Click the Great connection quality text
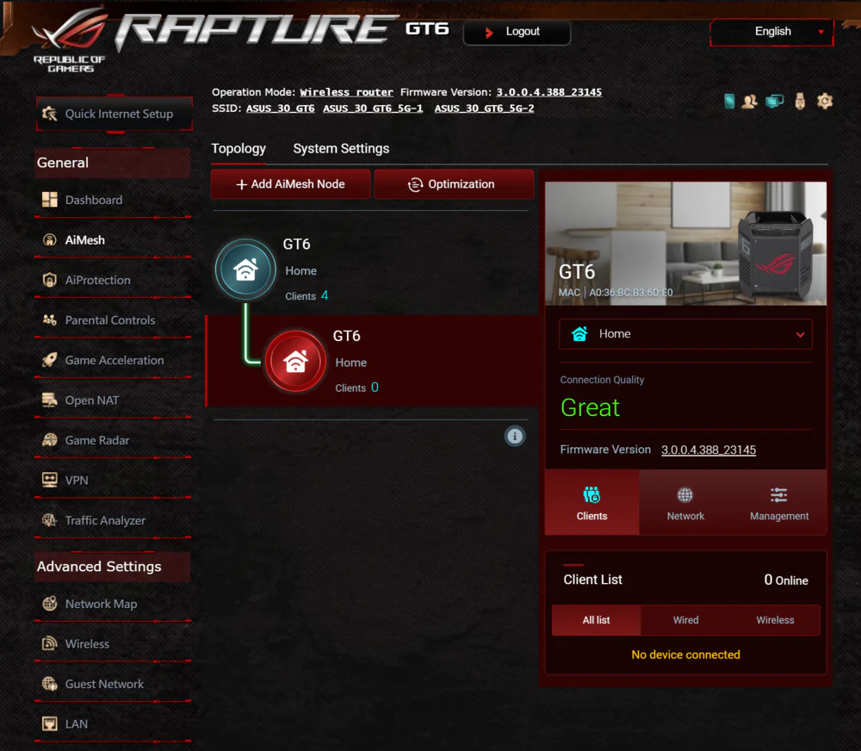 591,407
